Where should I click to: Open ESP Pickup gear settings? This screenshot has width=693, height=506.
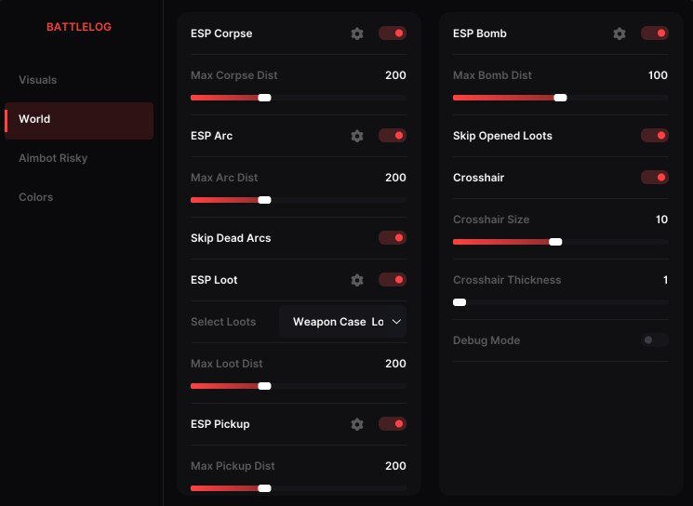[x=357, y=424]
